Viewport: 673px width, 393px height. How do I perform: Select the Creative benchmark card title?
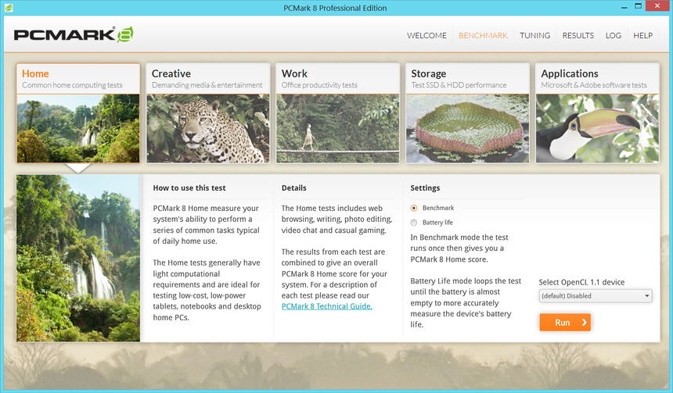pyautogui.click(x=171, y=73)
